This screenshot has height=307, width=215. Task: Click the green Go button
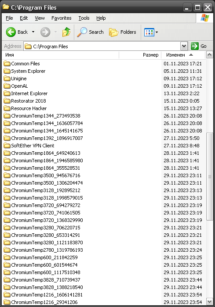(x=199, y=46)
